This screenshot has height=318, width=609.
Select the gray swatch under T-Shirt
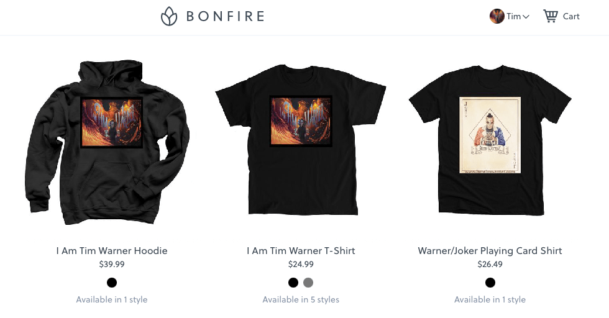point(308,283)
